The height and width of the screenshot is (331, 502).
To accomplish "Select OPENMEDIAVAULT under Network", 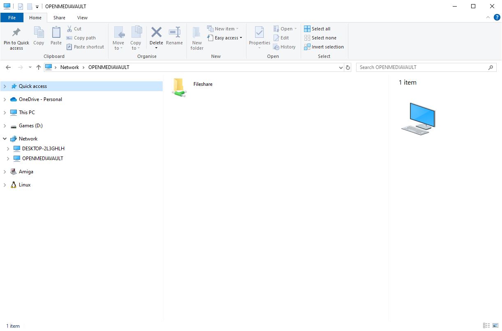I will tap(43, 159).
